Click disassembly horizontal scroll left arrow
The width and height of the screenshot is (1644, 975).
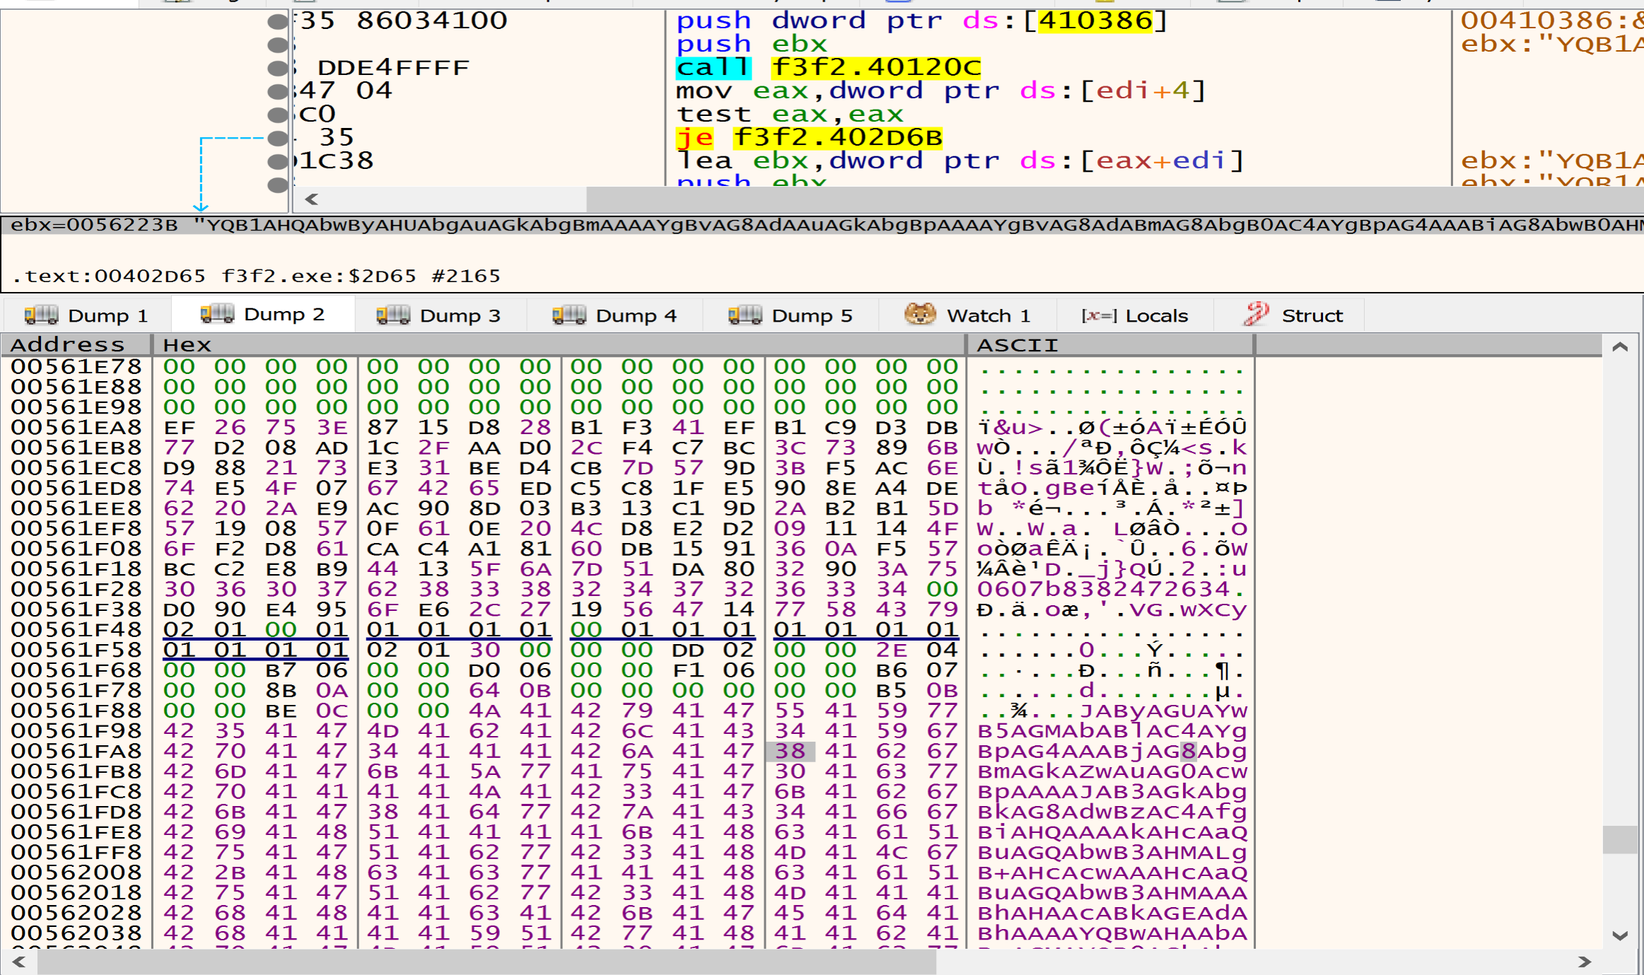(311, 199)
